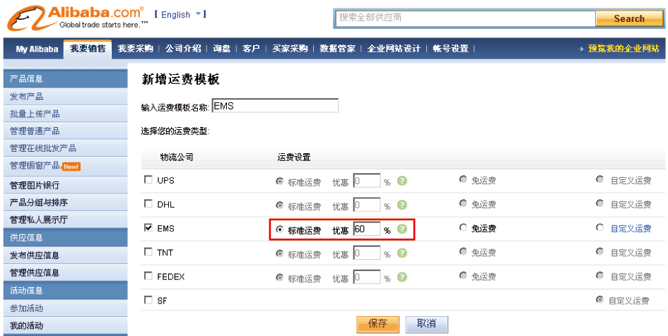
Task: Open 管理橱窗产品 in the sidebar
Action: point(35,166)
